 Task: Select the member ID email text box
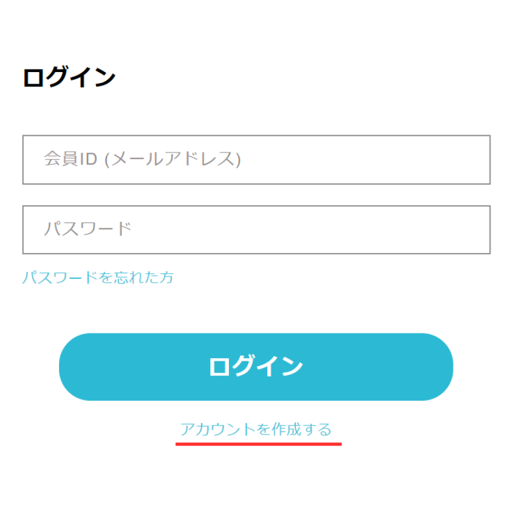click(x=256, y=160)
